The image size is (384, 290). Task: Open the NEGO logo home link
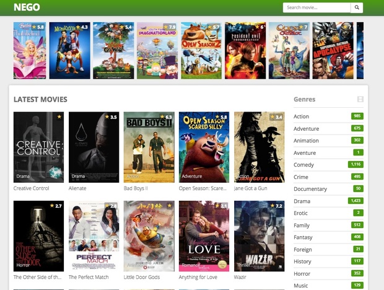click(27, 7)
